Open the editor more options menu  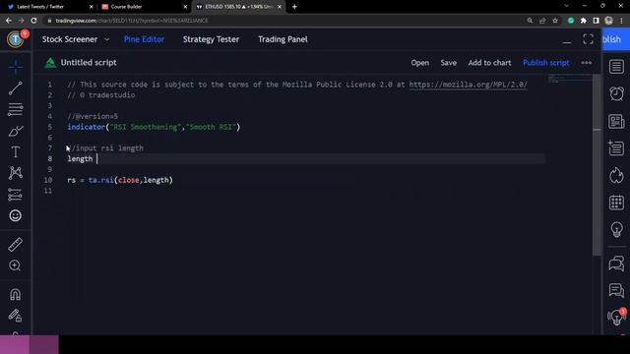click(587, 63)
